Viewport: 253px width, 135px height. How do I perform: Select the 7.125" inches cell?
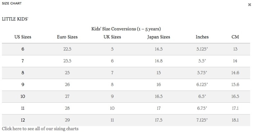pyautogui.click(x=202, y=120)
